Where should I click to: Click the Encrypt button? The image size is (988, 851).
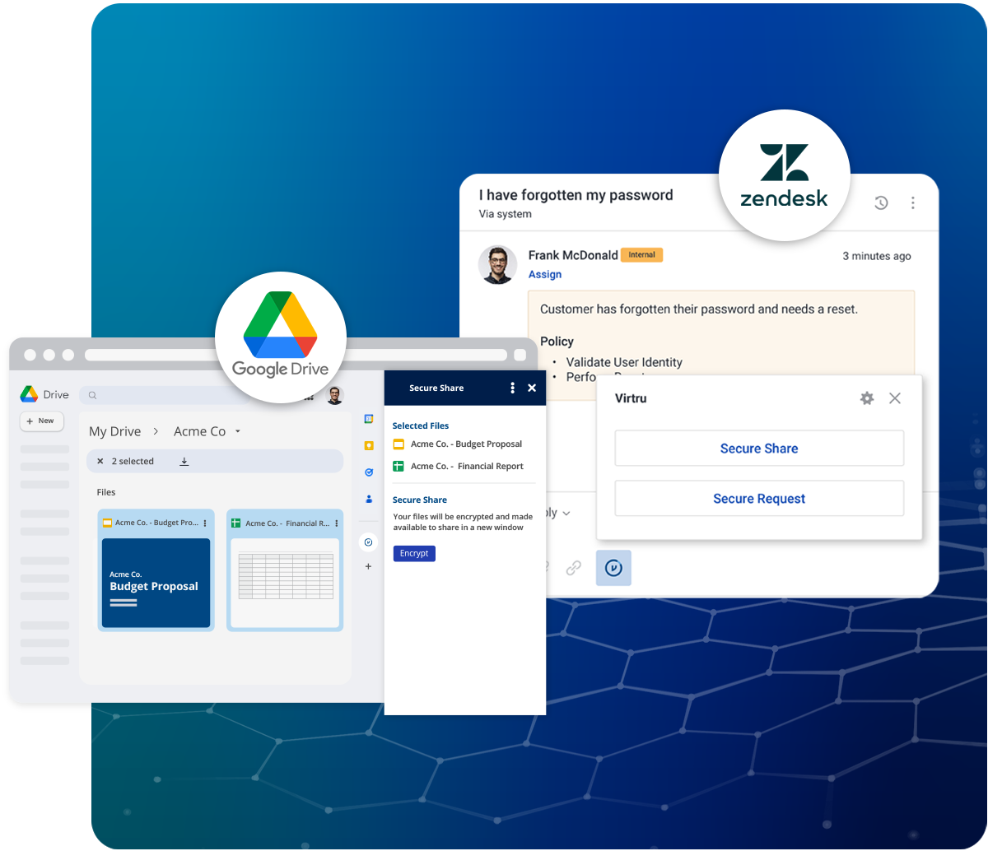tap(414, 554)
